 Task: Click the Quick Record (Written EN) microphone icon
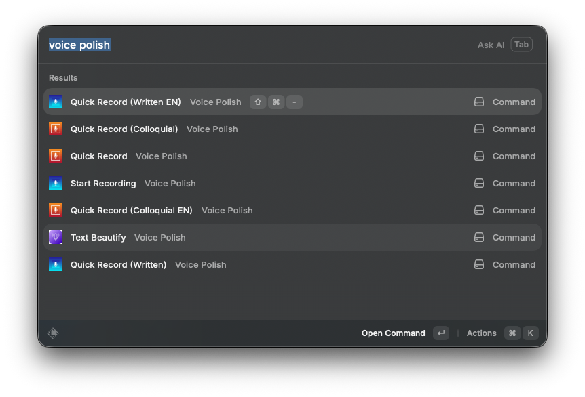(x=56, y=102)
